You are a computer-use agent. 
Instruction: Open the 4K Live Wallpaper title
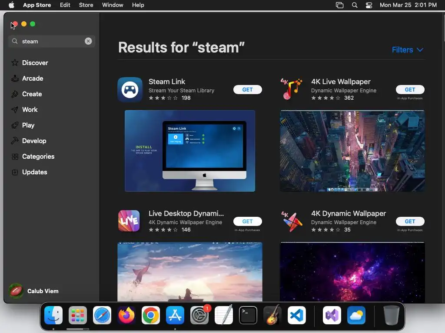click(341, 82)
